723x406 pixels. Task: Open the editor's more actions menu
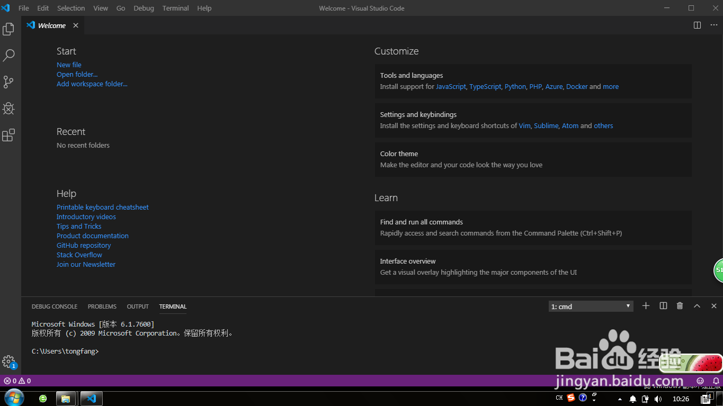click(x=713, y=25)
